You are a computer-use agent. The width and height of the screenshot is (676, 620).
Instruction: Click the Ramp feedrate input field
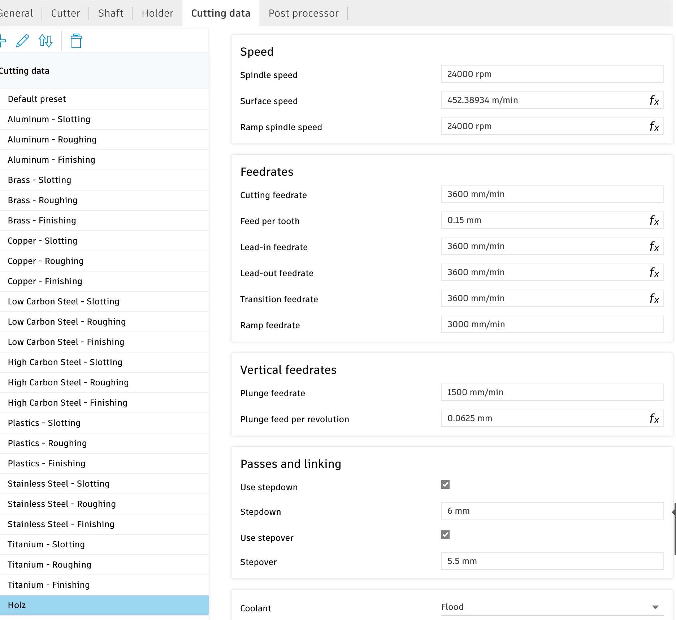pyautogui.click(x=552, y=324)
